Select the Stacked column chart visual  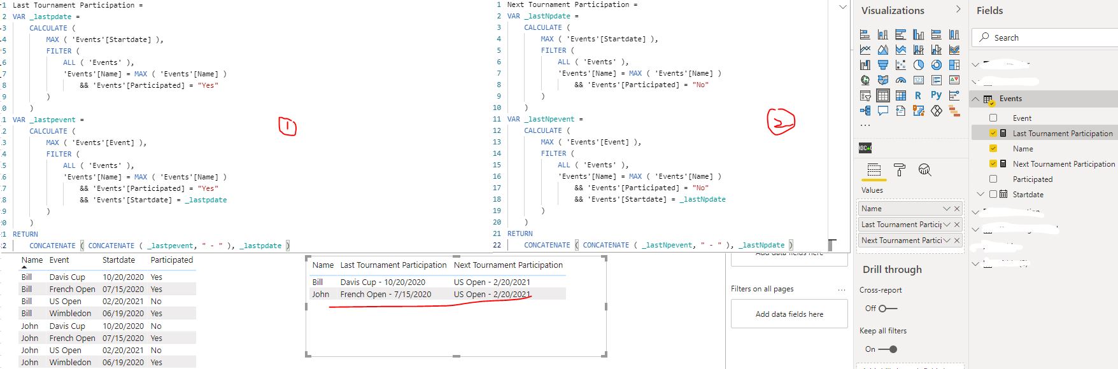pos(882,34)
